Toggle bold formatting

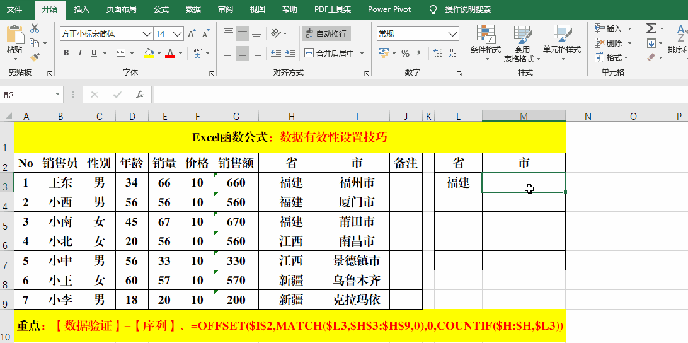point(66,53)
